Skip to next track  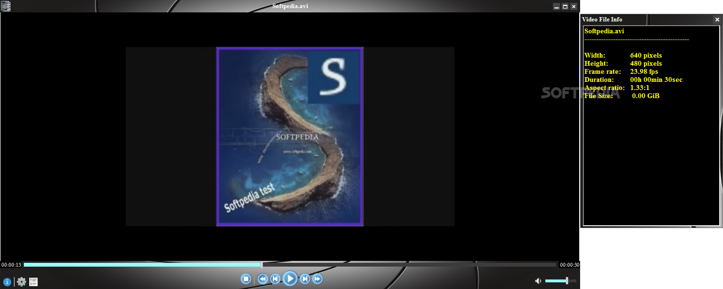(305, 279)
